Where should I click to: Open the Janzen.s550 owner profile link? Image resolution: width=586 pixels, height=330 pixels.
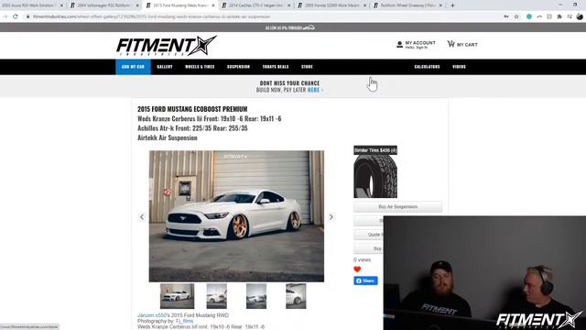[x=152, y=315]
